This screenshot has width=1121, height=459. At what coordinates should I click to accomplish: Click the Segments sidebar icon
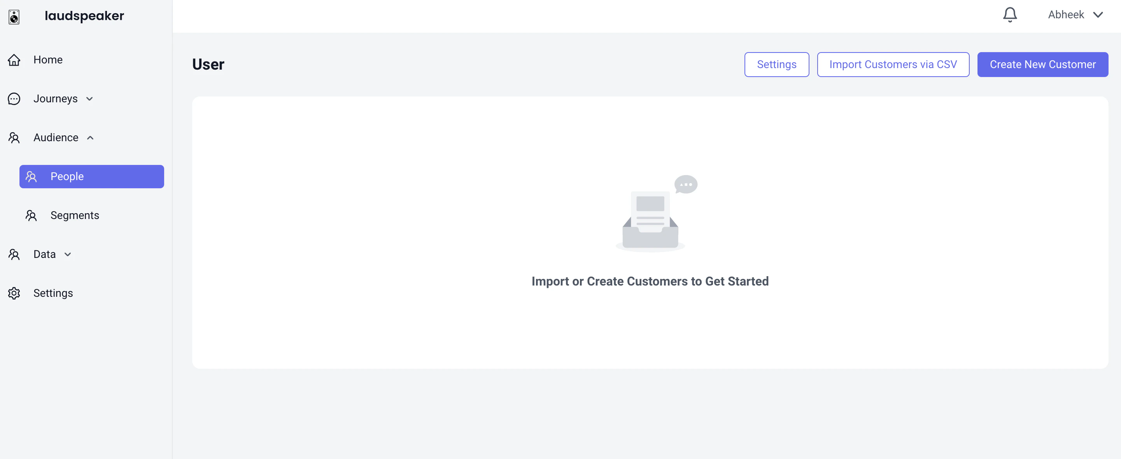pyautogui.click(x=31, y=215)
